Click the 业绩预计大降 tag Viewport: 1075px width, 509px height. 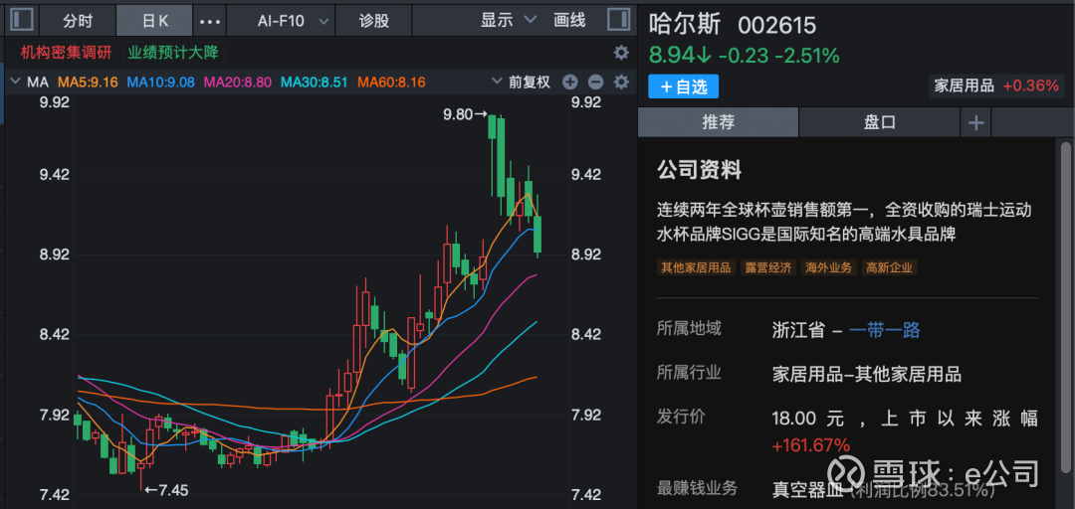click(x=174, y=52)
